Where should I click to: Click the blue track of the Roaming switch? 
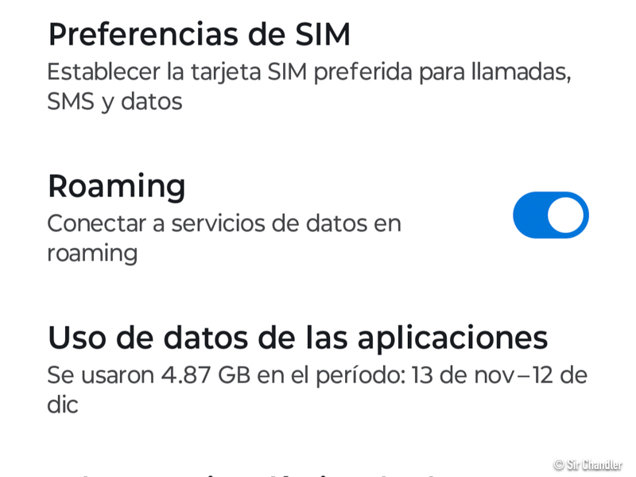(529, 215)
